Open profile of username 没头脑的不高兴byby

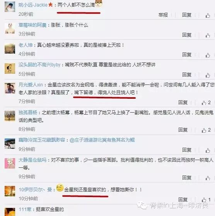click(x=39, y=65)
